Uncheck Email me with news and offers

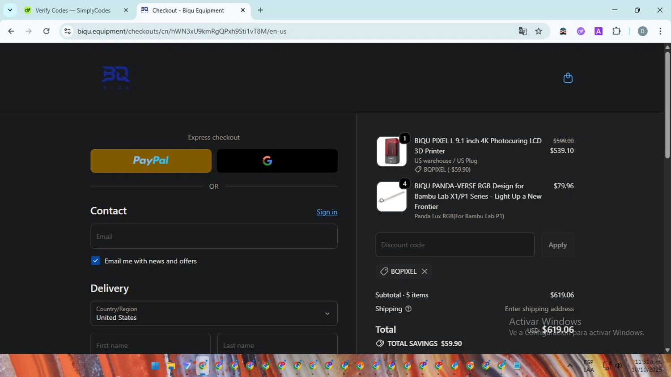click(x=95, y=261)
